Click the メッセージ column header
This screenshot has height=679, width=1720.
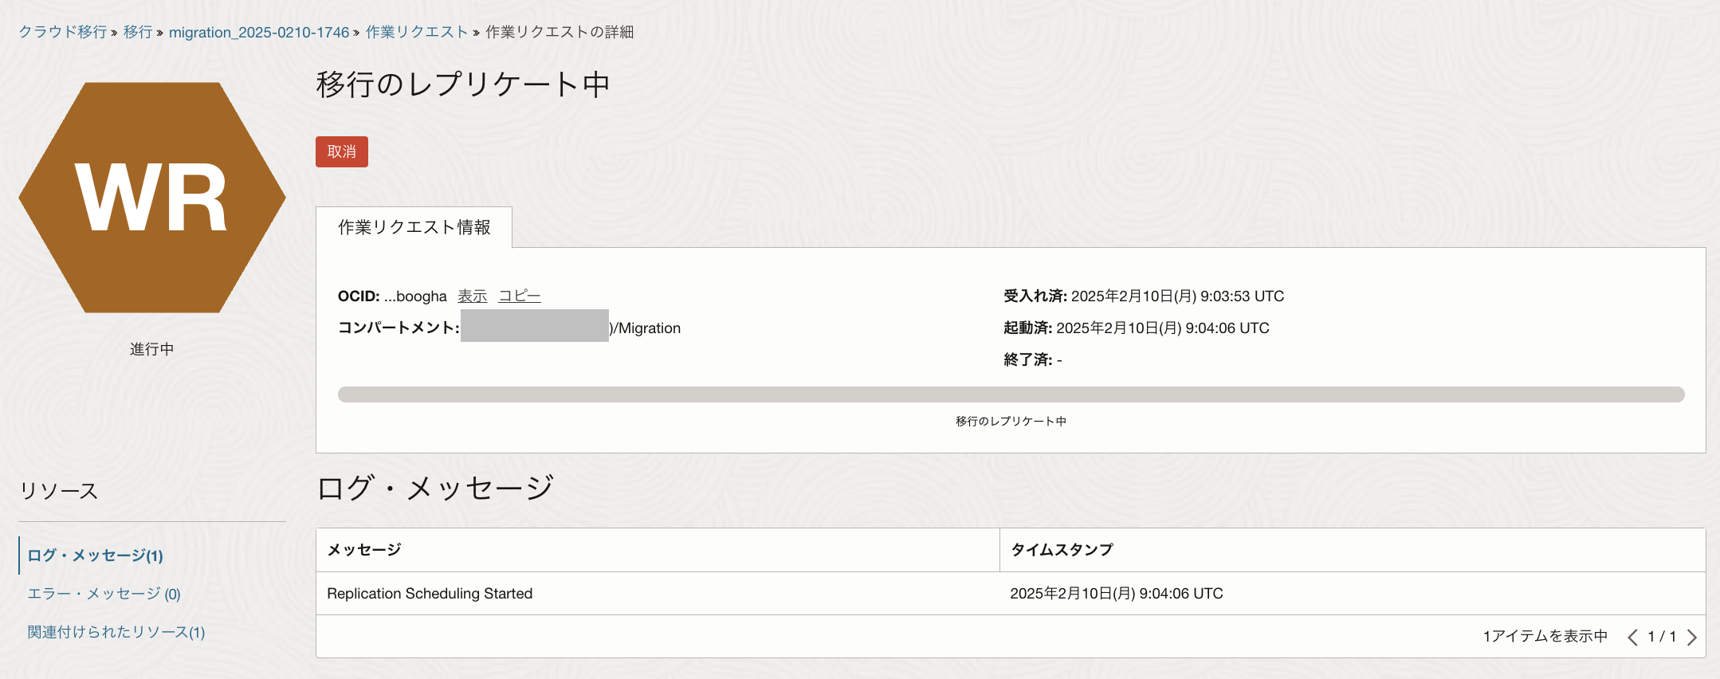(364, 550)
